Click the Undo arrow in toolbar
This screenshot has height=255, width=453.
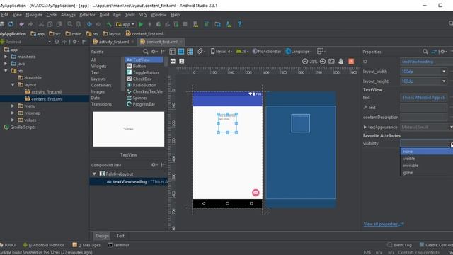21,24
